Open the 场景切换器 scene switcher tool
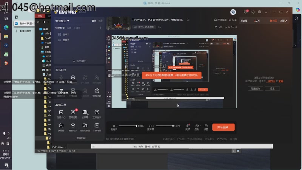Viewport: 302px width, 170px height. (85, 127)
